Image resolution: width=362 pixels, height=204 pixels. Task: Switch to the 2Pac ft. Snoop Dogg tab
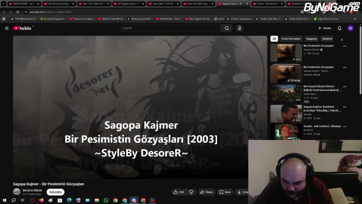coord(58,4)
